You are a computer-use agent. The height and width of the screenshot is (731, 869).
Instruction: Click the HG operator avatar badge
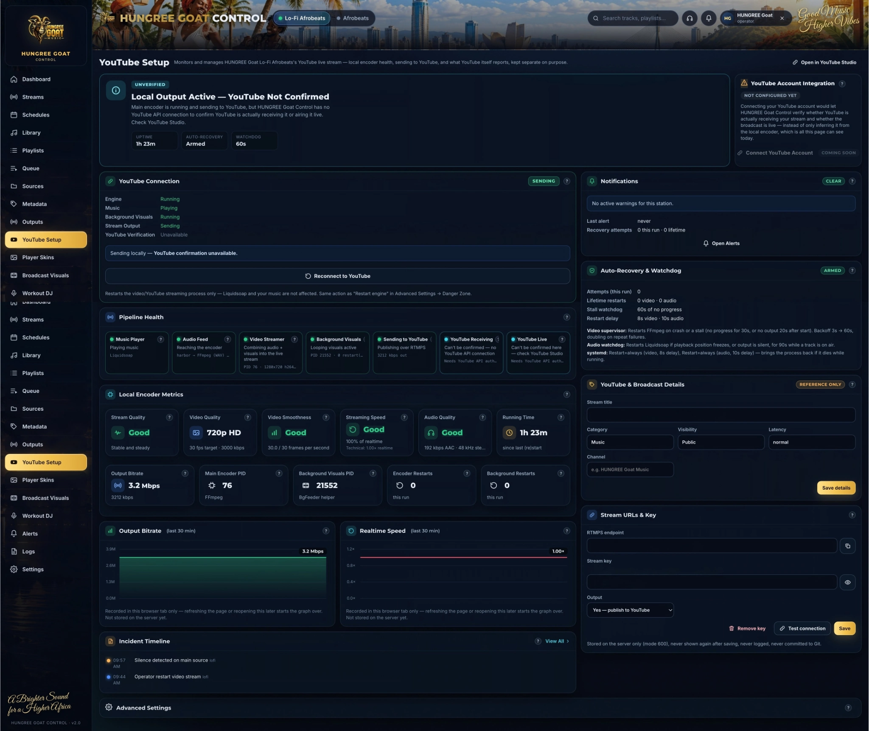click(x=728, y=18)
